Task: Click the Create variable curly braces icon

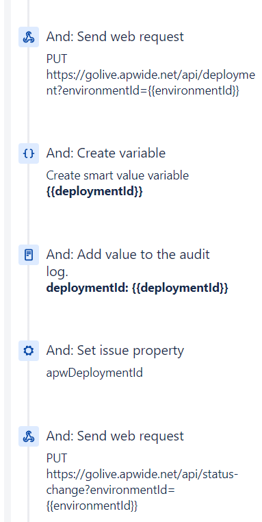Action: 29,153
